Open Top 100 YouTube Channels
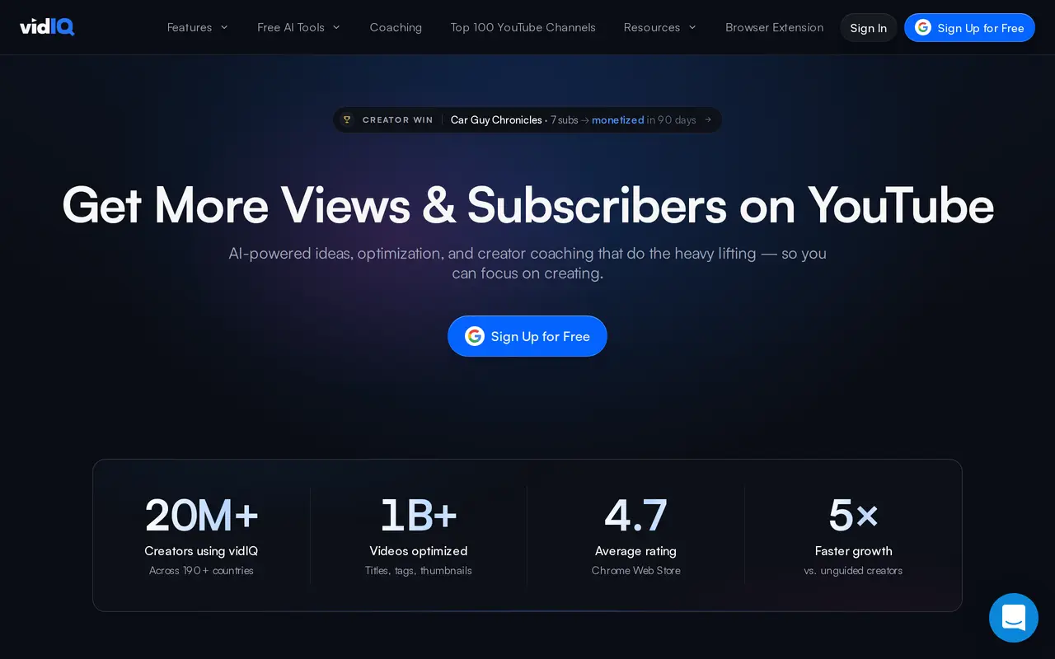Image resolution: width=1055 pixels, height=659 pixels. [523, 27]
